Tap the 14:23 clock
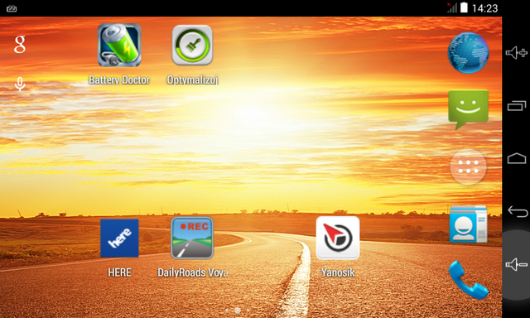Screen dimensions: 530x318 pyautogui.click(x=484, y=8)
